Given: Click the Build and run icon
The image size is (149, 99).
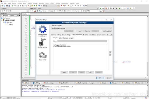Looking at the screenshot, I should [x=37, y=6].
